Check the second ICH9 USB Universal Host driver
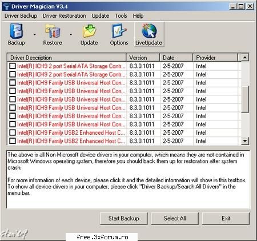This screenshot has width=257, height=241. tap(13, 91)
